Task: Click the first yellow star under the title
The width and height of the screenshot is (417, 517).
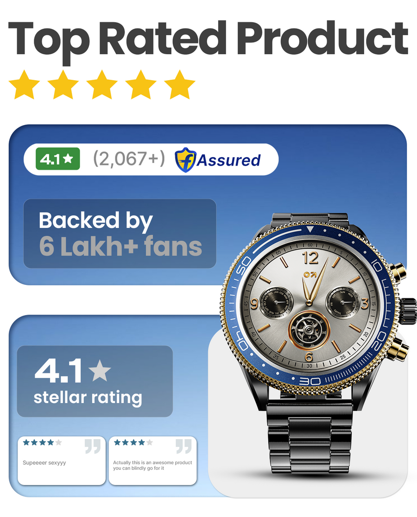Action: [x=25, y=85]
